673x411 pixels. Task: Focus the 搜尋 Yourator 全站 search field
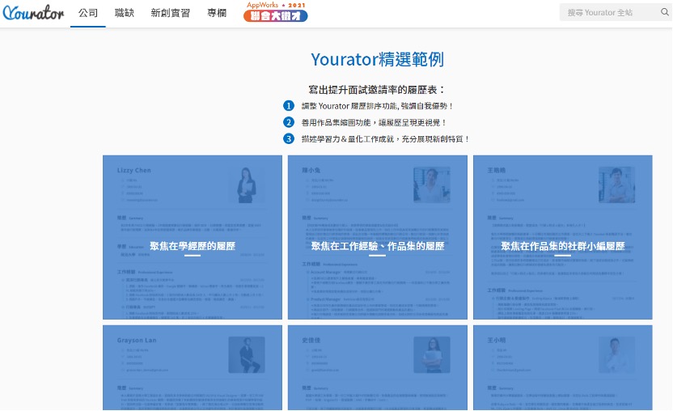609,12
